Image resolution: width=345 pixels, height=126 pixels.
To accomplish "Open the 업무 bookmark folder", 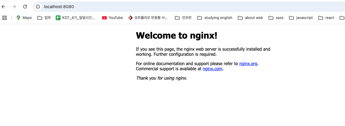I will click(x=44, y=18).
